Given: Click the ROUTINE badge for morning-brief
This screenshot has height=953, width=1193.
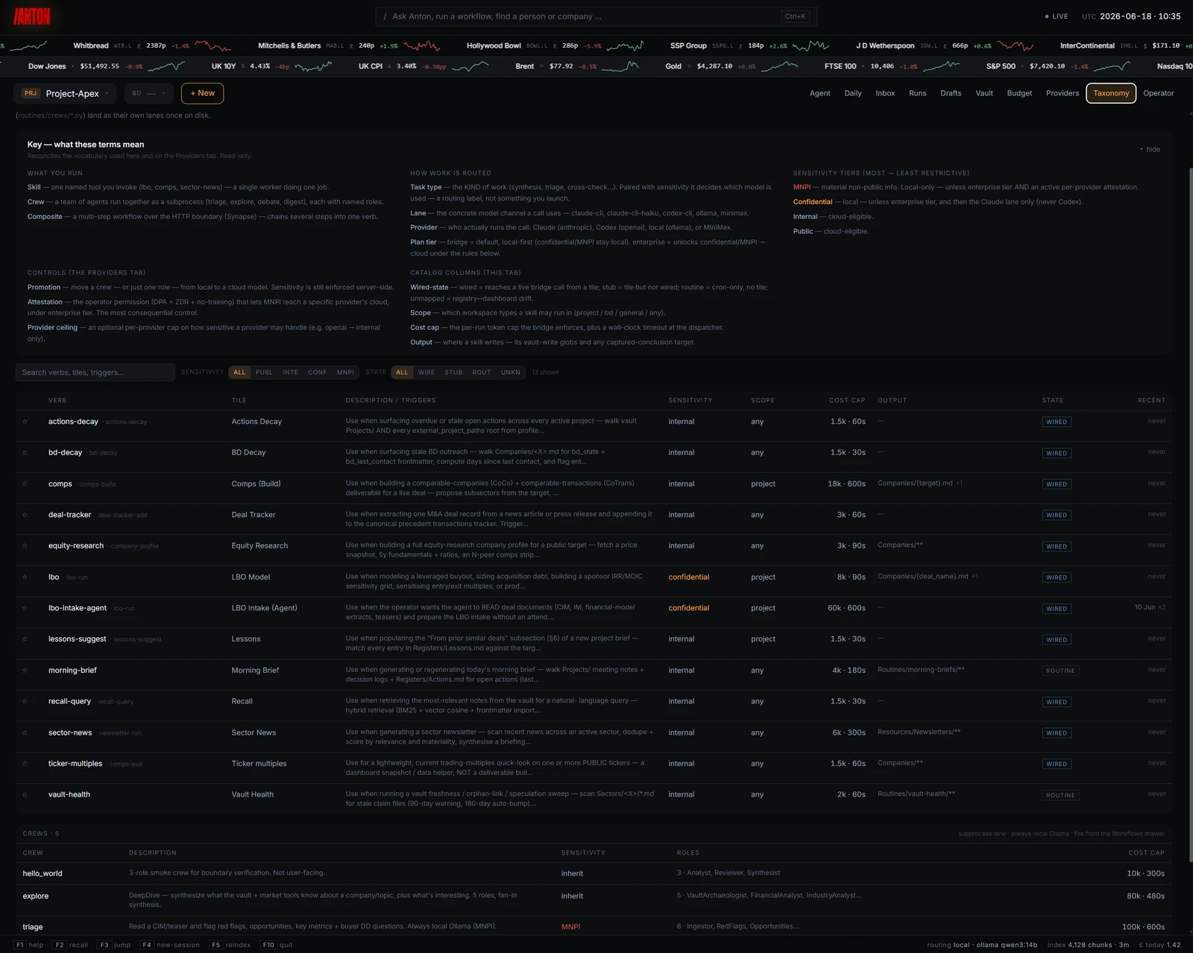Looking at the screenshot, I should [1060, 671].
